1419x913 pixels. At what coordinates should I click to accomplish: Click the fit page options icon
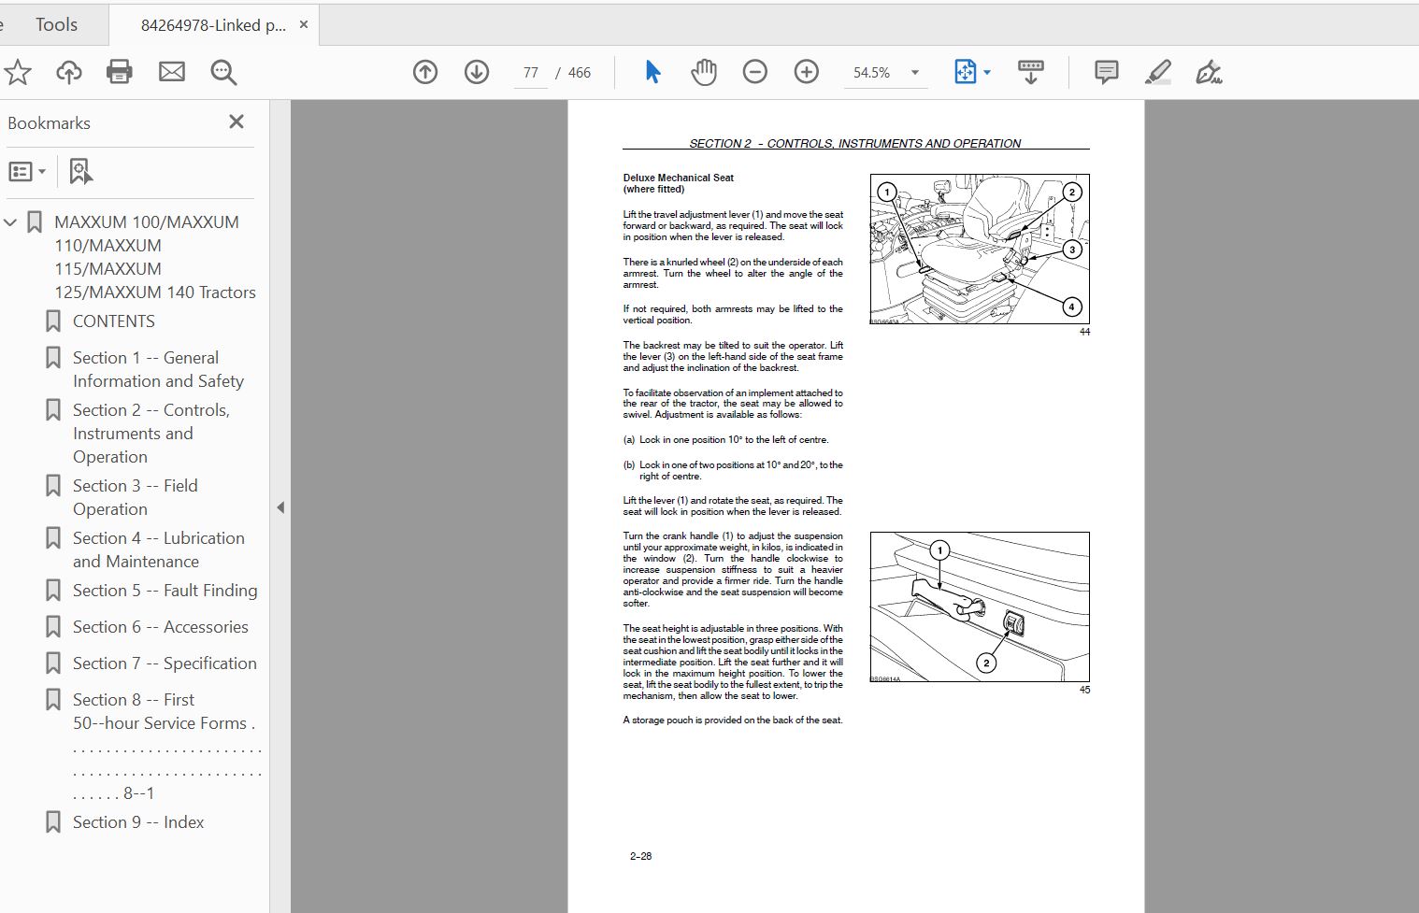pos(965,72)
